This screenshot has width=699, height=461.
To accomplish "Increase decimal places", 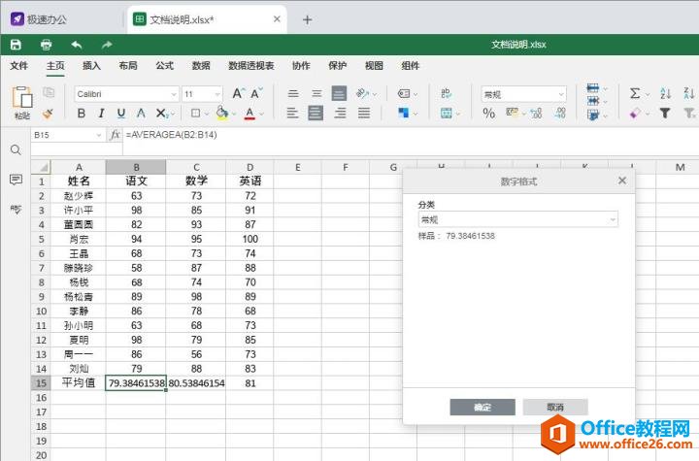I will 536,114.
